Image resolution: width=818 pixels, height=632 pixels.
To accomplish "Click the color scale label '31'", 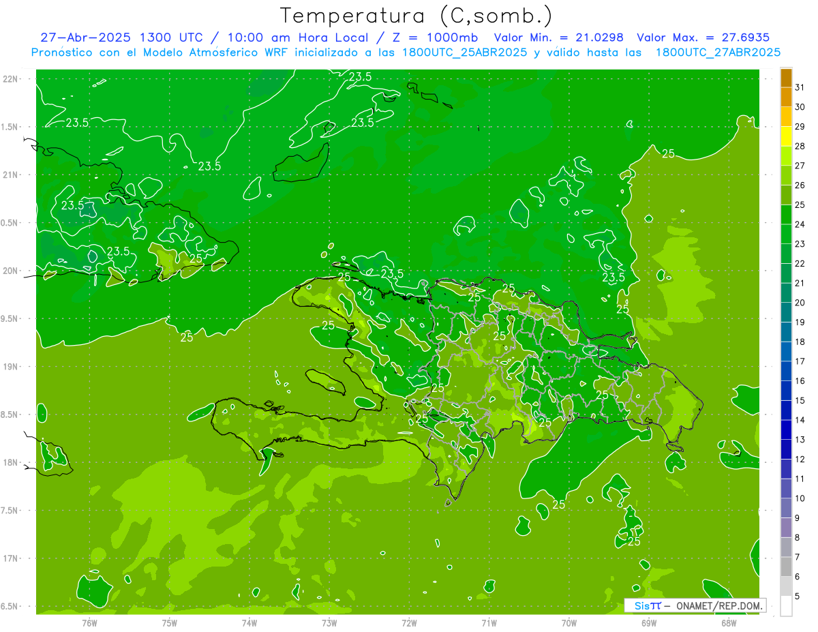I will pos(800,87).
